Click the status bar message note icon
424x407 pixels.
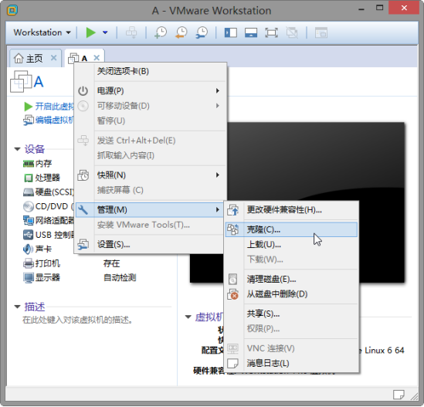(399, 395)
